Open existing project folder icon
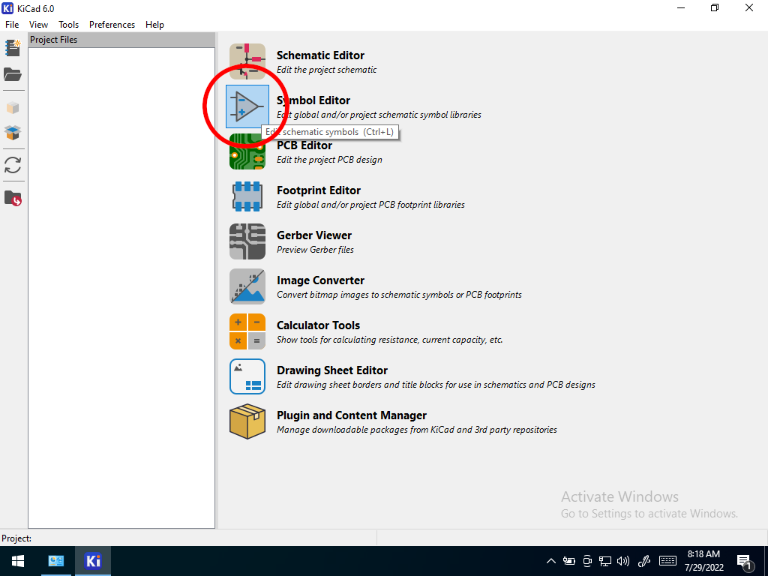The image size is (768, 576). [13, 74]
